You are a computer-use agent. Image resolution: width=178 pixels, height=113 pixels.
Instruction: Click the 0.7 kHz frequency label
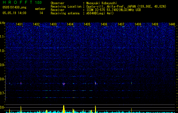pos(3,93)
